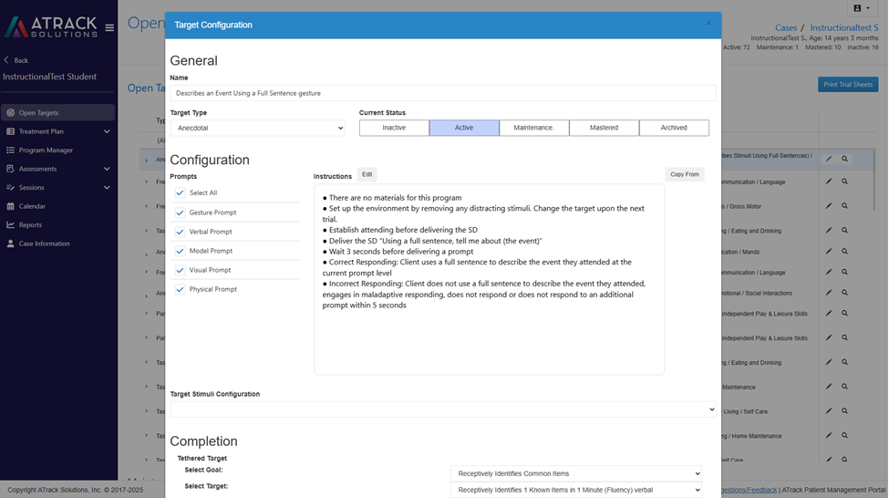Expand the Assessments sidebar menu
Screen dimensions: 889x498
tap(57, 169)
